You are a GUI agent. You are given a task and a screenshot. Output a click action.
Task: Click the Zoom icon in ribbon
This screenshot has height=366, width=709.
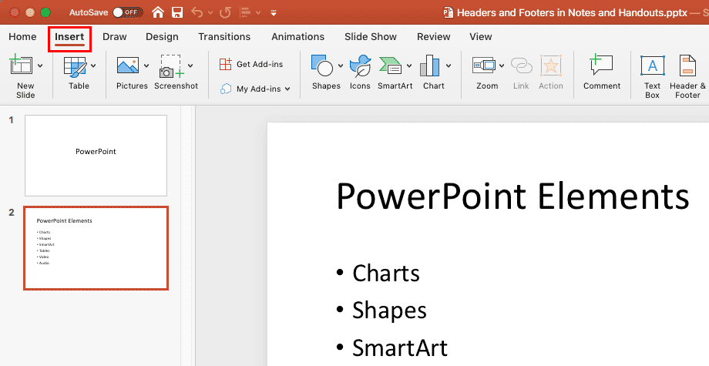[484, 65]
